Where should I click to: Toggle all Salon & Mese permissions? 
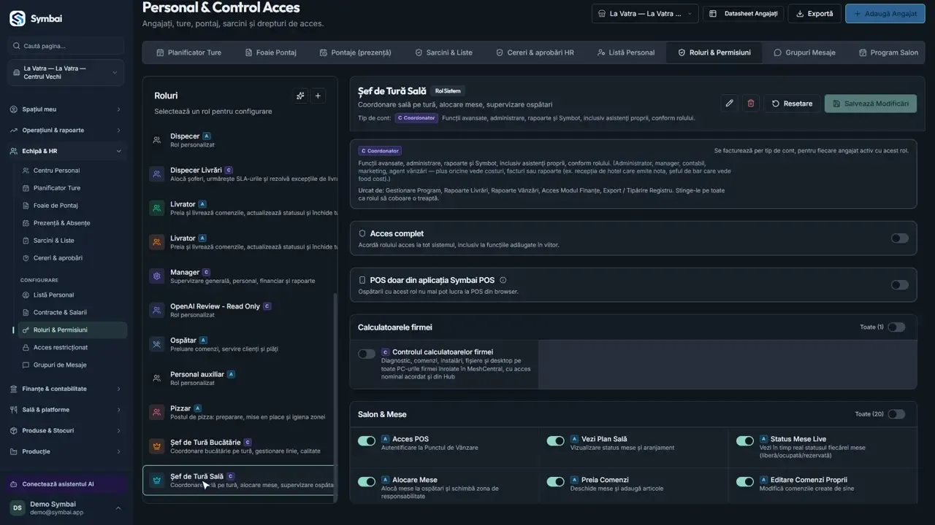coord(896,414)
